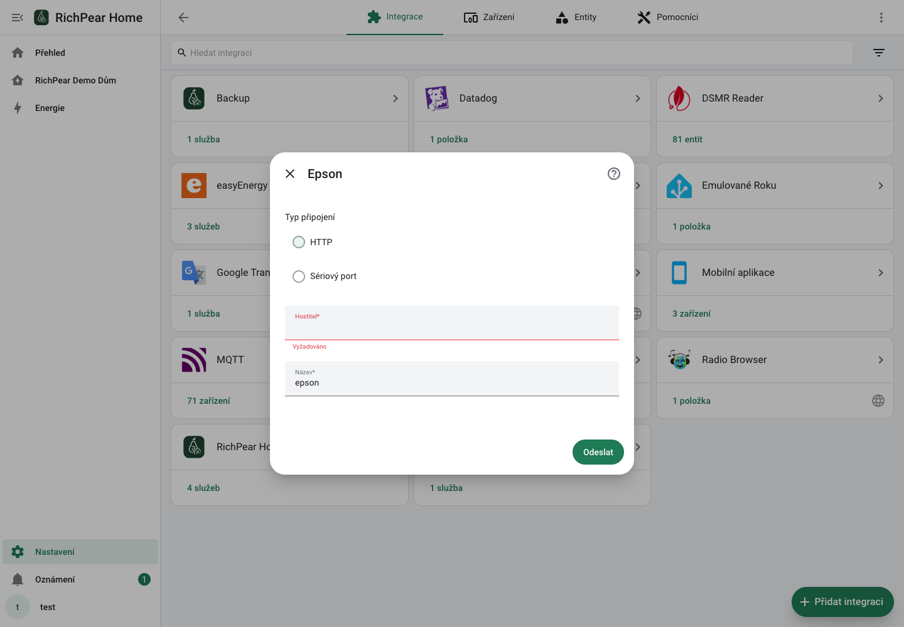Open Přehled in the sidebar
Screen dimensions: 904x627
point(80,53)
